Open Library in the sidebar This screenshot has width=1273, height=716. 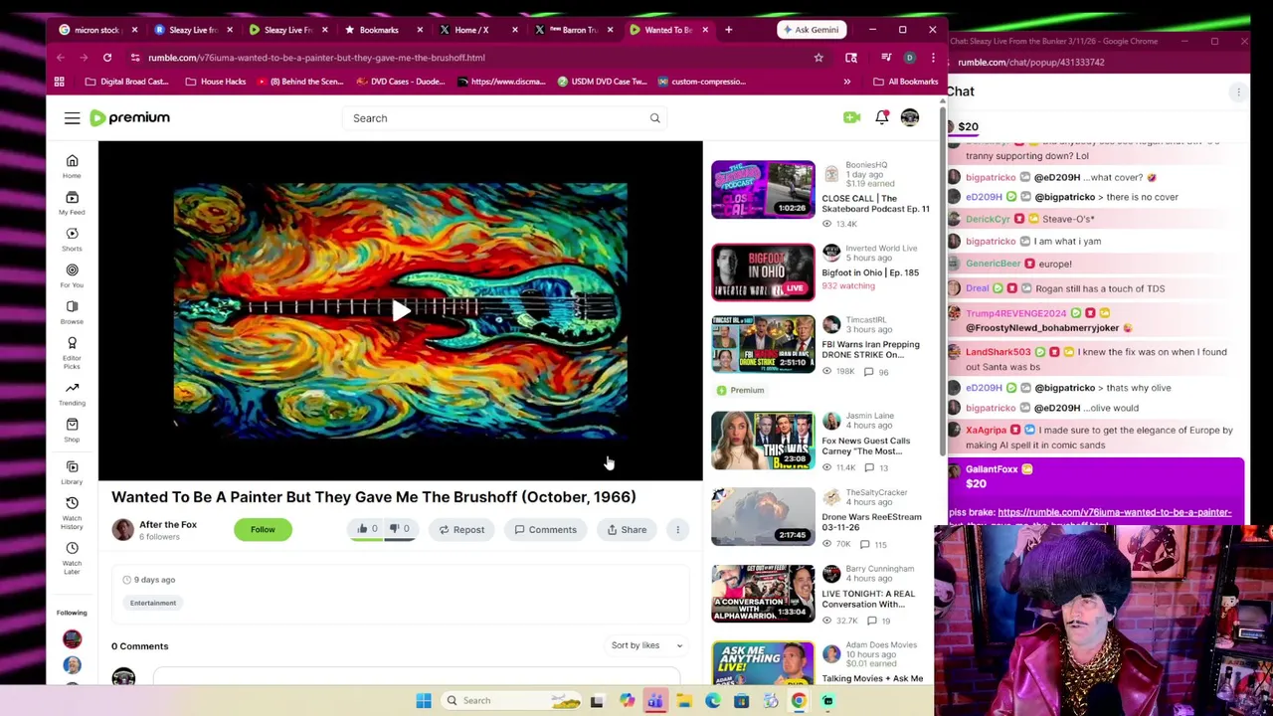(x=72, y=472)
